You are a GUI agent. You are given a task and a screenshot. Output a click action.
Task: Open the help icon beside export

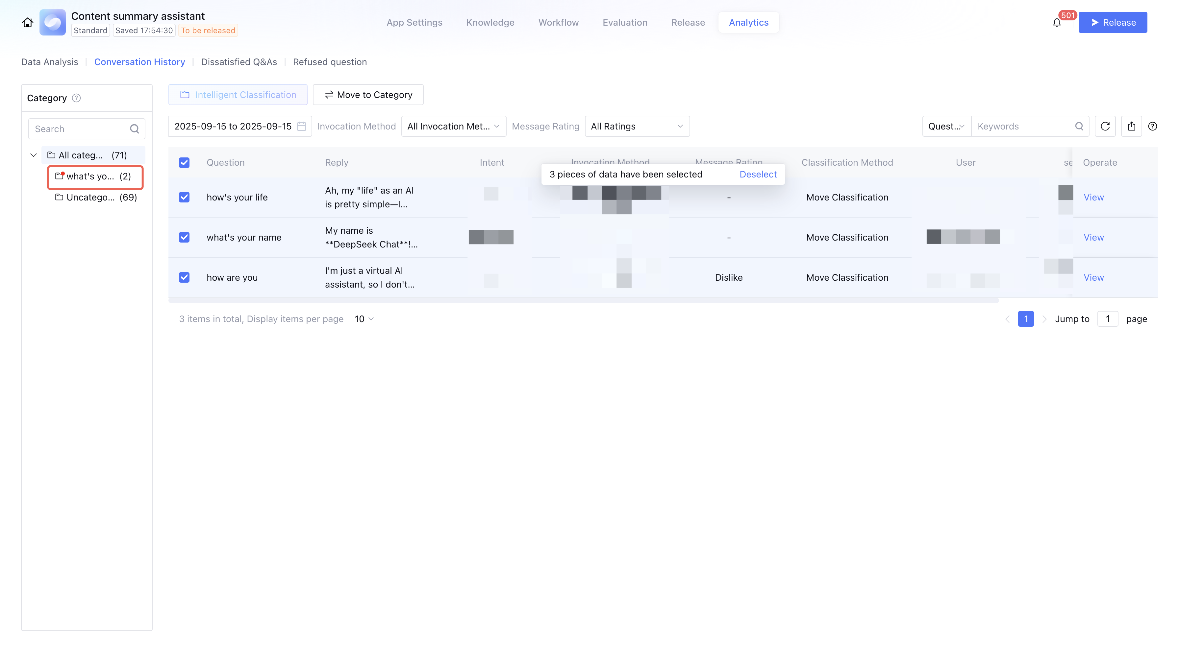[1152, 126]
